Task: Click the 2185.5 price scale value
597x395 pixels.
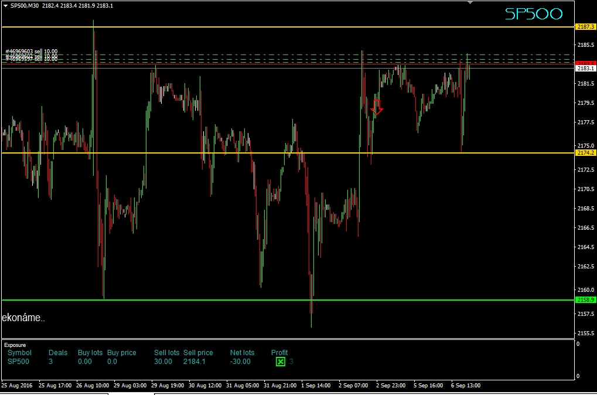Action: point(586,45)
